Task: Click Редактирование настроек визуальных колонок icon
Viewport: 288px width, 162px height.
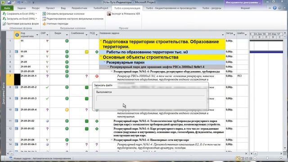Action: (44, 19)
